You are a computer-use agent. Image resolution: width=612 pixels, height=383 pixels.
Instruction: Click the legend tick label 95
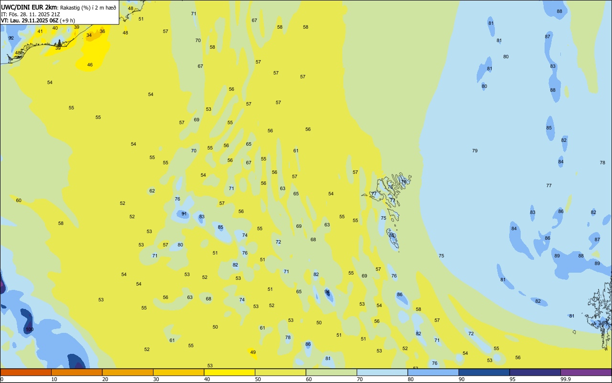[x=513, y=379]
